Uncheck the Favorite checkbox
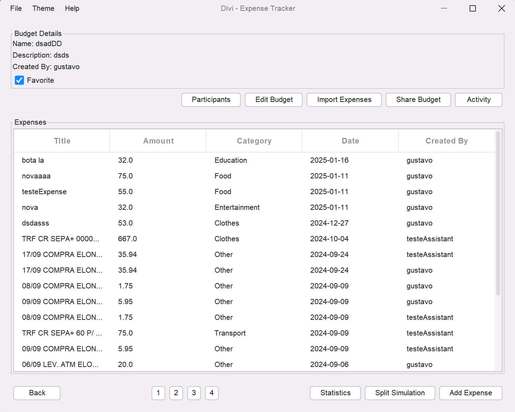The image size is (515, 412). 20,80
